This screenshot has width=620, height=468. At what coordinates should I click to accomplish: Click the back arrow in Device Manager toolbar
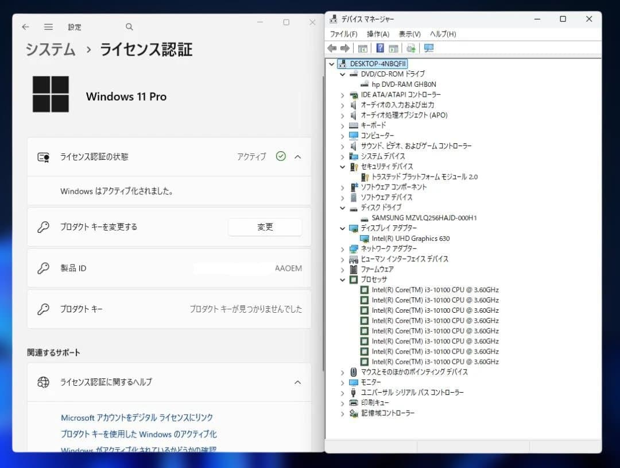332,48
